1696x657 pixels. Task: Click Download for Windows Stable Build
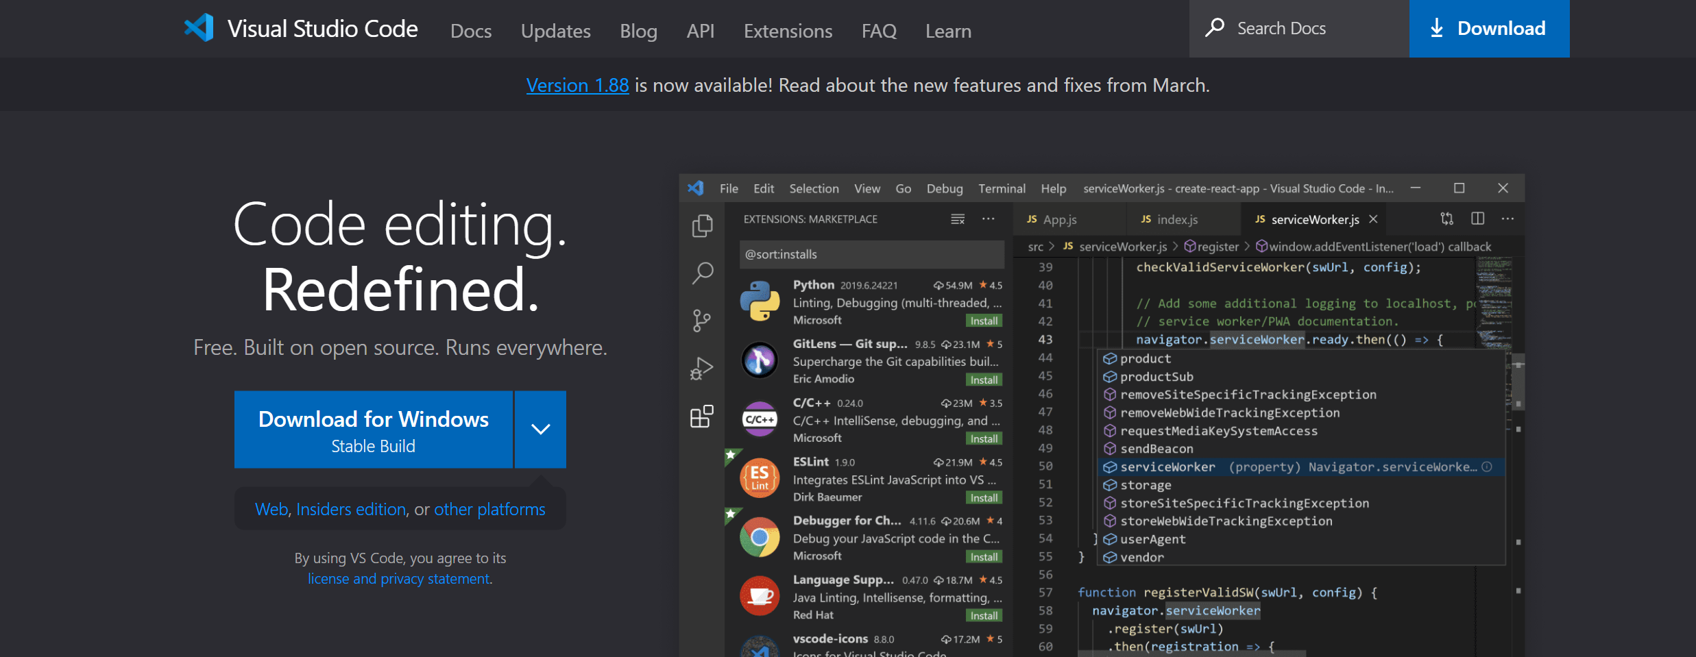tap(374, 430)
